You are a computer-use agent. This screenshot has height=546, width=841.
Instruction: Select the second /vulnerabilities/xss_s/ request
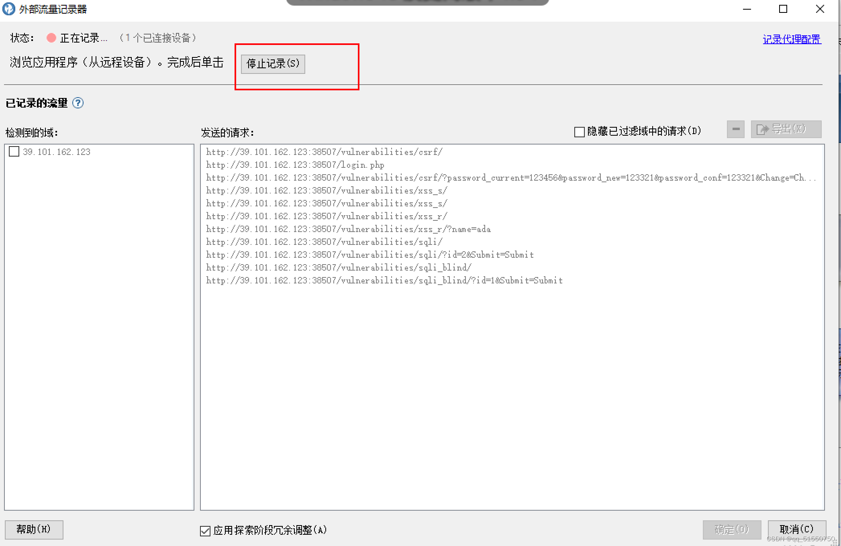click(327, 204)
